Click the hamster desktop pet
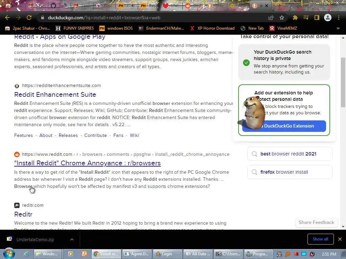 tap(254, 112)
